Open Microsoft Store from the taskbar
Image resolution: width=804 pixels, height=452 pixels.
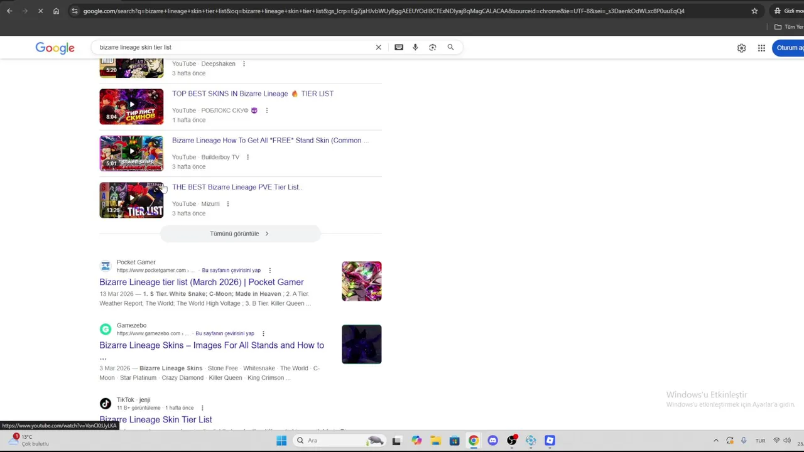(x=454, y=441)
